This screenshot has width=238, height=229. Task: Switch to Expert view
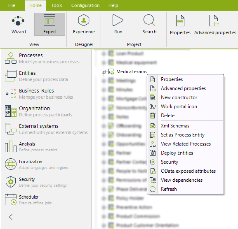[49, 24]
